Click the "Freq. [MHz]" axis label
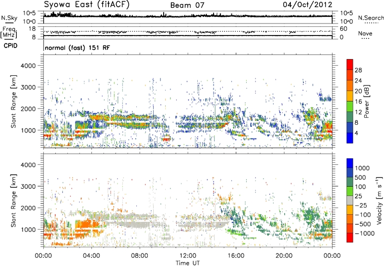Viewport: 384px width, 266px height. 9,32
